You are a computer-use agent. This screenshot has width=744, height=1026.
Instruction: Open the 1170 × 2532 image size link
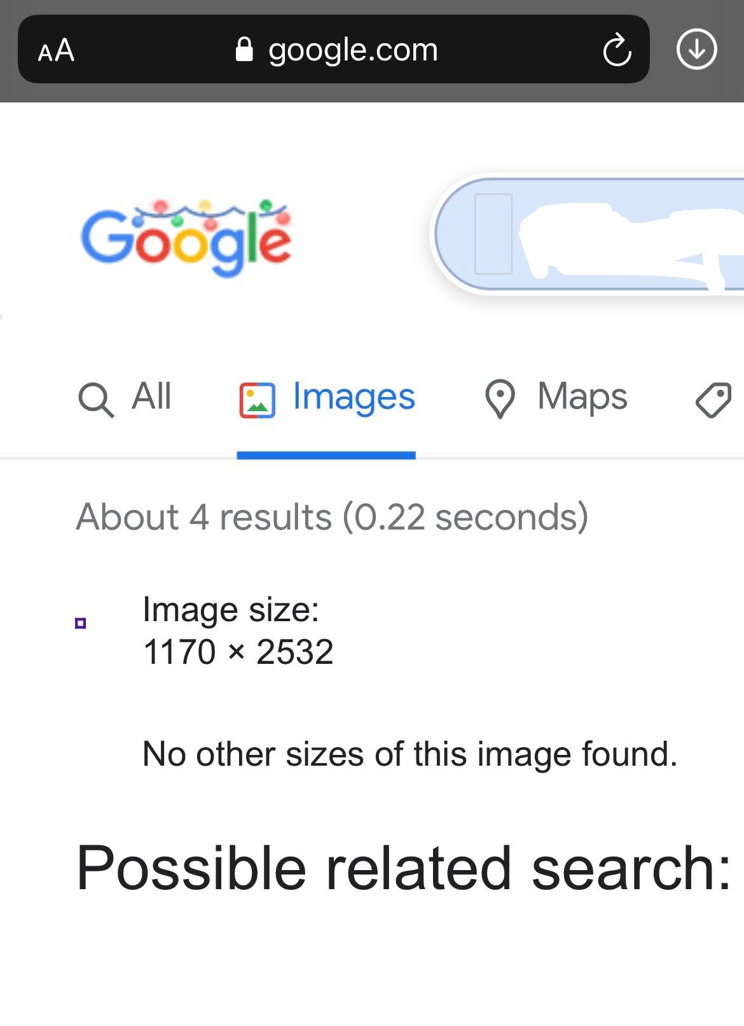coord(238,650)
